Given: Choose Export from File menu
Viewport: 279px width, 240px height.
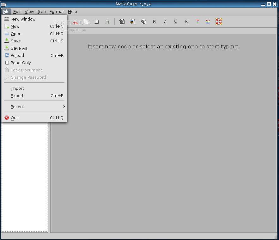Looking at the screenshot, I should point(34,95).
